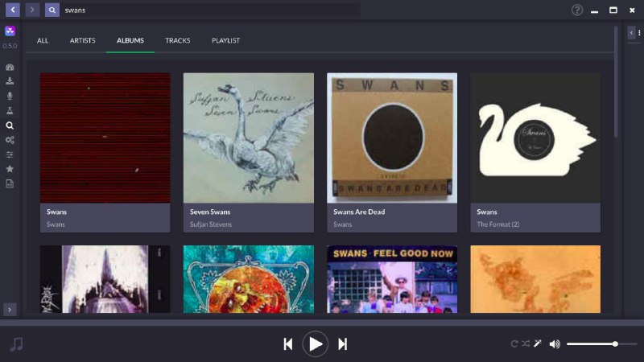Skip to the next track

click(x=342, y=344)
